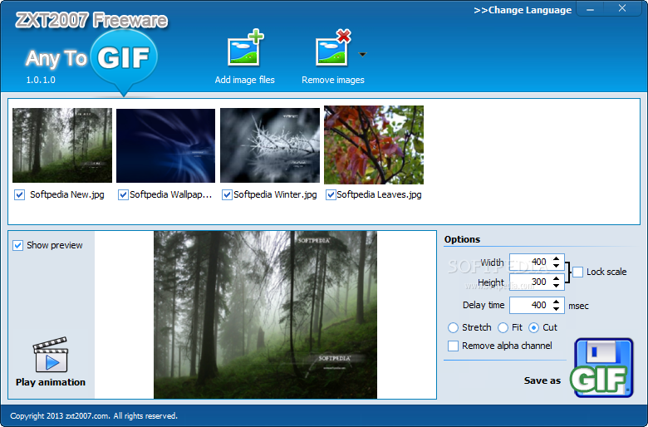The image size is (648, 427).
Task: Decrease Delay time with down stepper arrow
Action: [557, 309]
